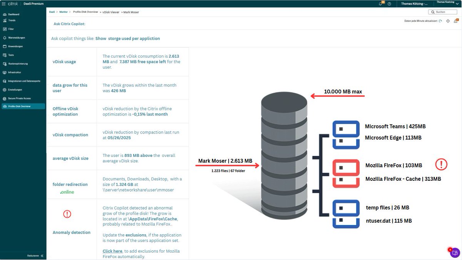Click the 'Click here' exclusions link

point(112,251)
